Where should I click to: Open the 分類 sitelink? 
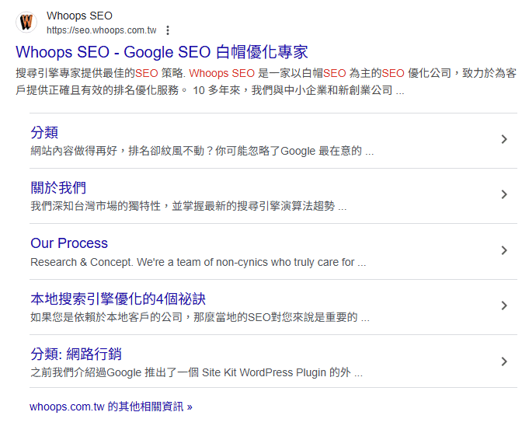point(44,132)
